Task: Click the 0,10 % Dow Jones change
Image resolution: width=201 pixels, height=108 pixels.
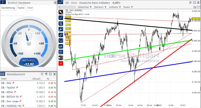Action: [x=52, y=101]
